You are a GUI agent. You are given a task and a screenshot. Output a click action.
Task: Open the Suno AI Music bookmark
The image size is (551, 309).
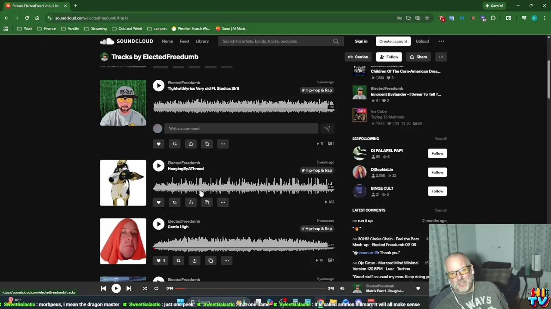231,28
